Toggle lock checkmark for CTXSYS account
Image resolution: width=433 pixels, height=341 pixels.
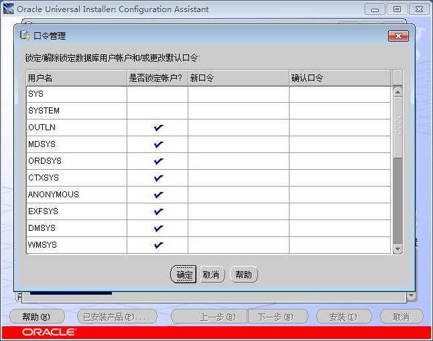pos(158,178)
